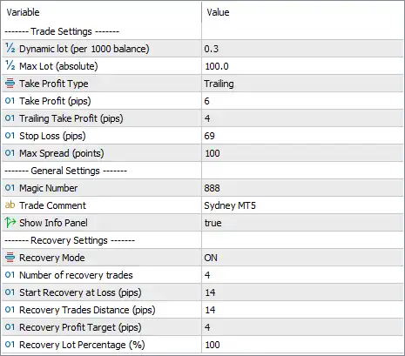405x356 pixels.
Task: Edit the Trade Comment value Sydney MT5
Action: pyautogui.click(x=302, y=205)
